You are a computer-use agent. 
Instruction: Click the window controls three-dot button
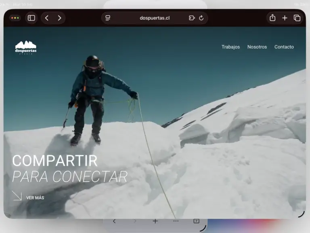pyautogui.click(x=15, y=18)
